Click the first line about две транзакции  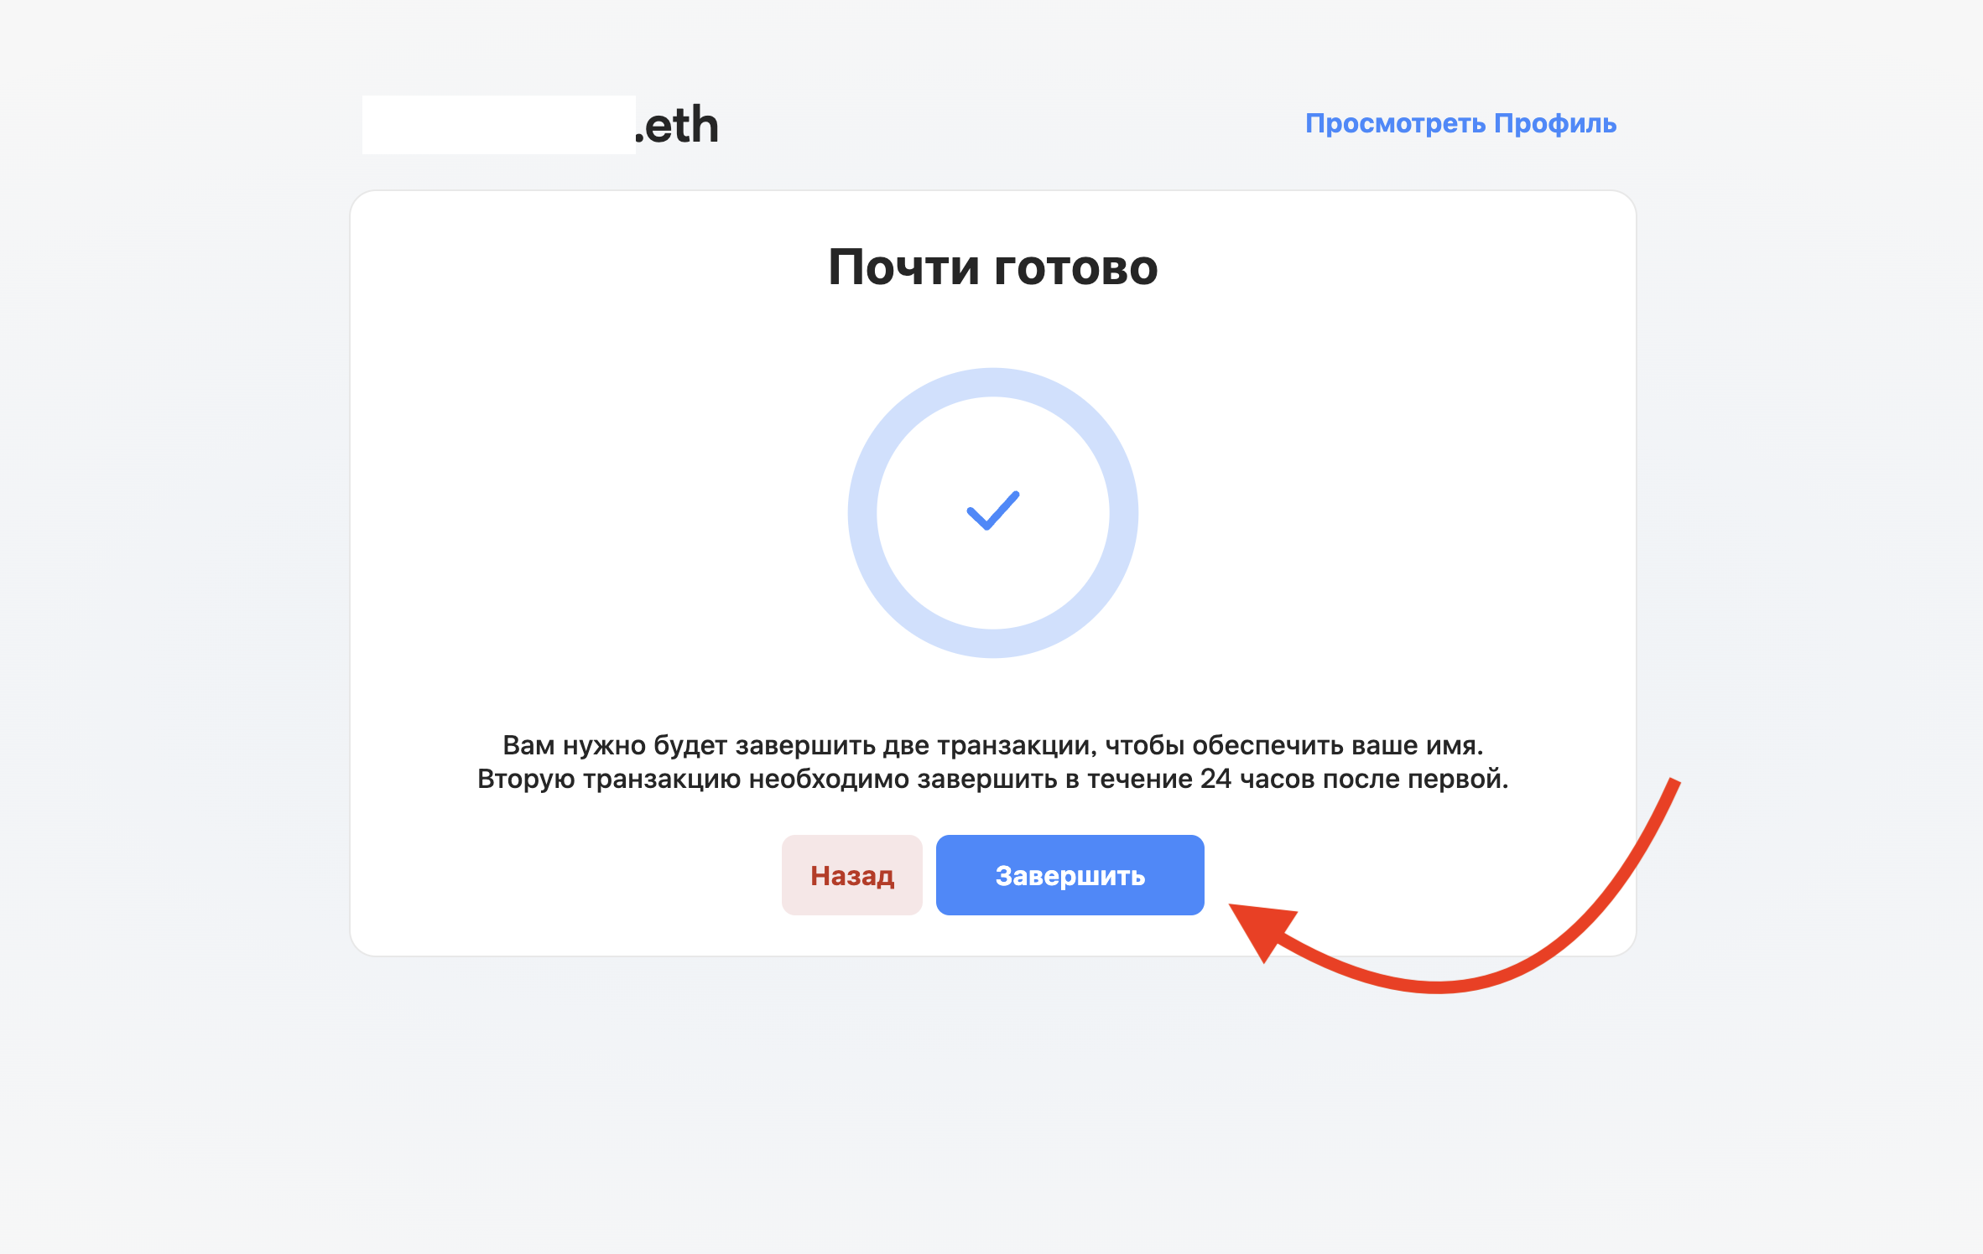(993, 745)
